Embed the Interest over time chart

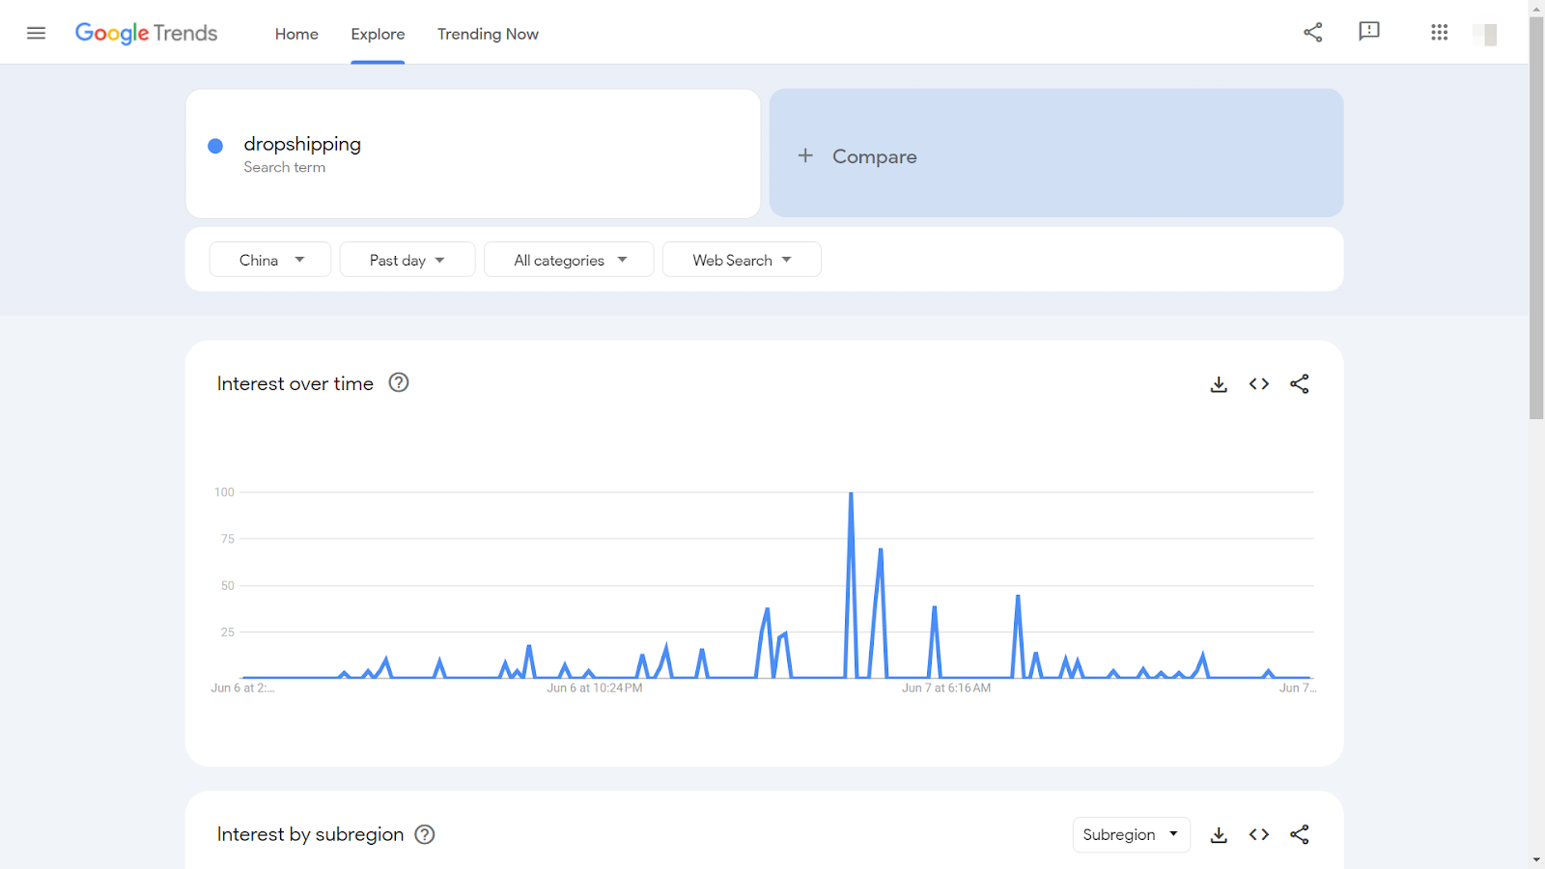[x=1258, y=384]
